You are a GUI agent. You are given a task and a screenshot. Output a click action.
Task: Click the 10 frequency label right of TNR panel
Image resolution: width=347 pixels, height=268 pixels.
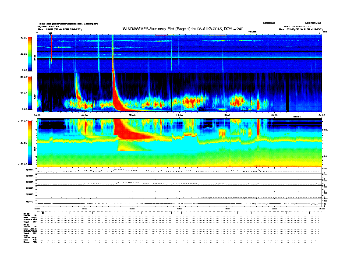[326, 156]
